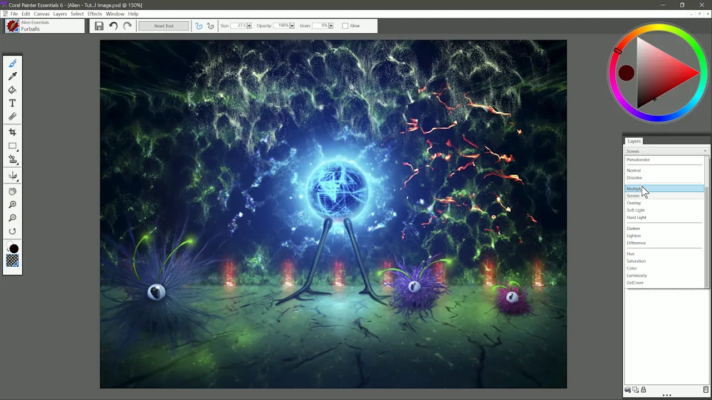Screen dimensions: 712x400
Task: Choose Pseudocolor composite method
Action: point(664,159)
